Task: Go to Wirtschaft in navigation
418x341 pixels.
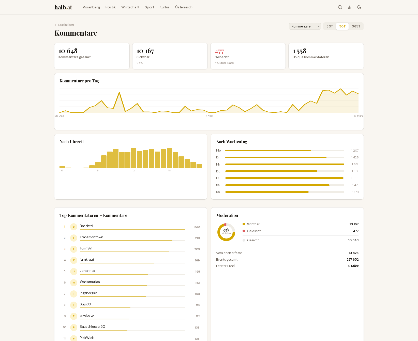Action: pyautogui.click(x=130, y=7)
